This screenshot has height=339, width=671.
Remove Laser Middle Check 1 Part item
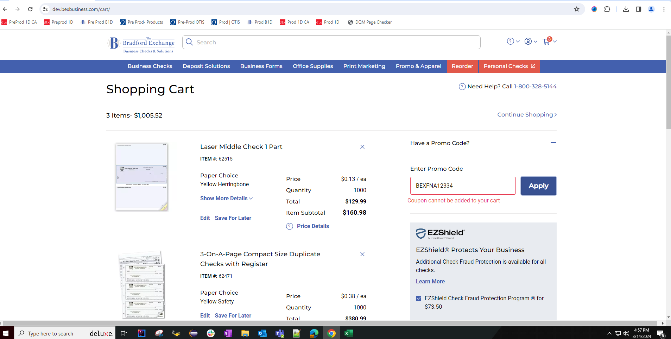coord(362,147)
